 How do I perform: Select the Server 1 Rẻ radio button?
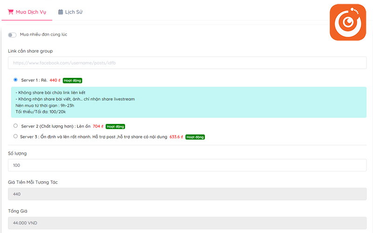tap(15, 80)
